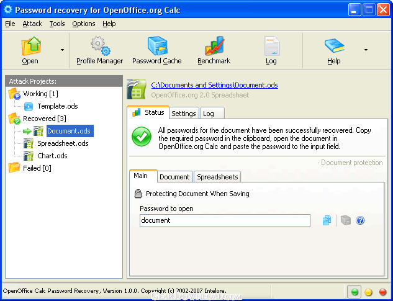Click the status bar version text
This screenshot has width=393, height=301.
115,291
